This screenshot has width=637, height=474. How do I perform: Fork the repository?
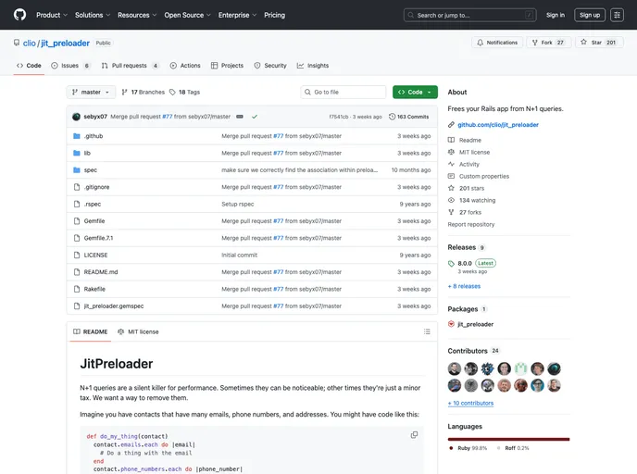548,43
